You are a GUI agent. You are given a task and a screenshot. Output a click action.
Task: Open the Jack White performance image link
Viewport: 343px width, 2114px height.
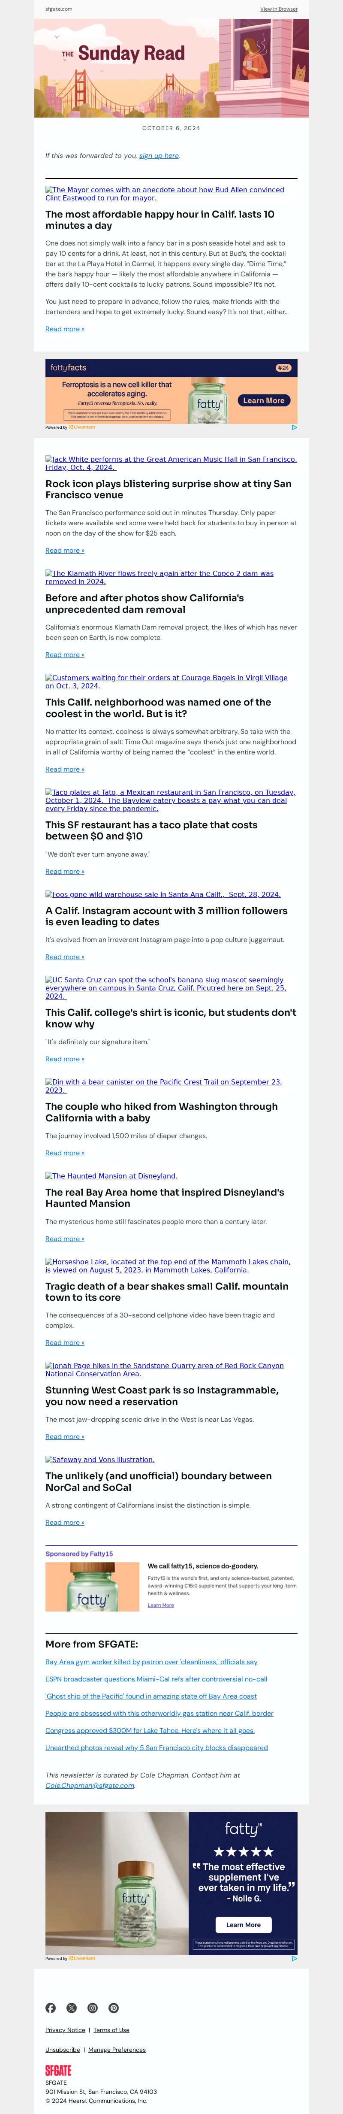coord(171,463)
